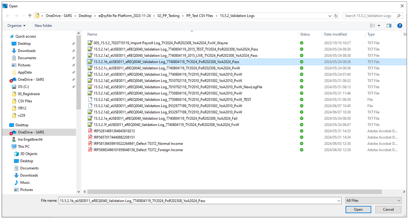
Task: Click the Open button
Action: (x=358, y=209)
